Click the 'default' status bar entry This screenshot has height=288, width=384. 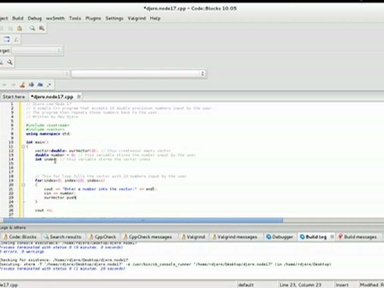(246, 285)
